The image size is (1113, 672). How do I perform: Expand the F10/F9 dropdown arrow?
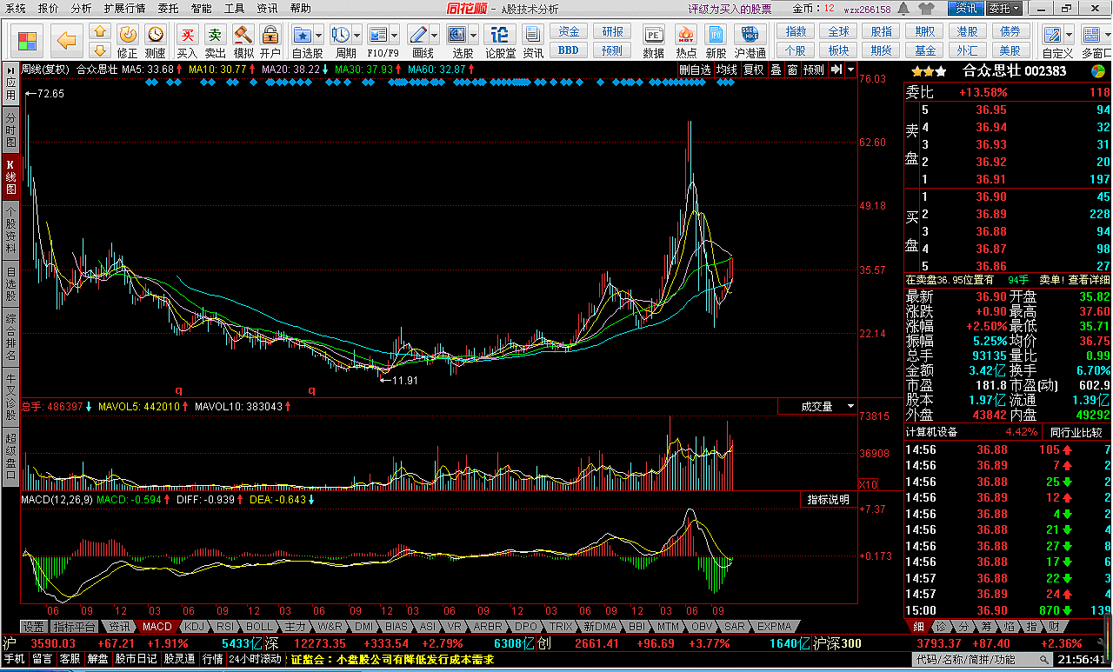393,35
